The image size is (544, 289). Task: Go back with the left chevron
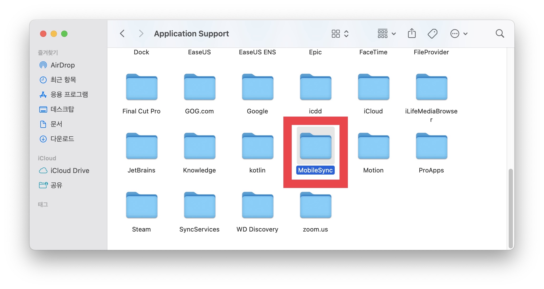point(122,33)
